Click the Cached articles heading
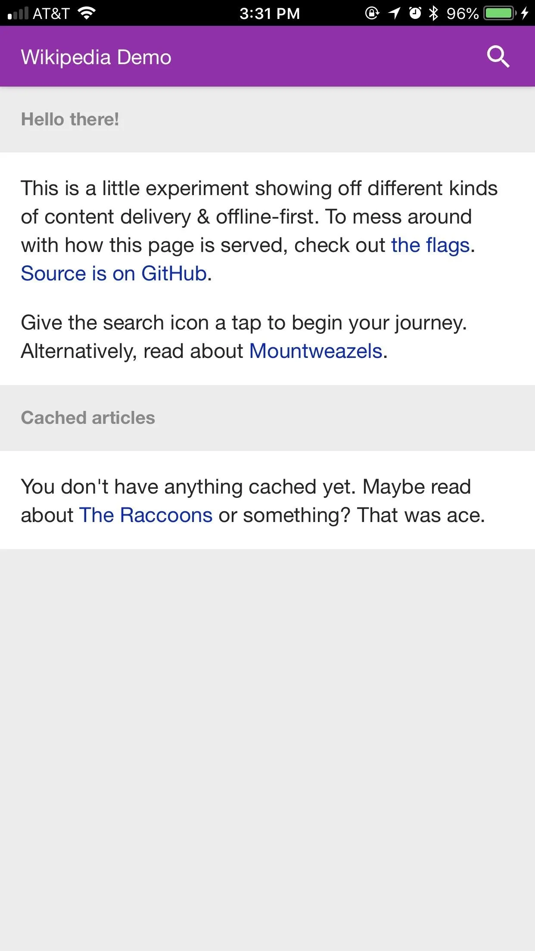This screenshot has height=951, width=535. (88, 418)
